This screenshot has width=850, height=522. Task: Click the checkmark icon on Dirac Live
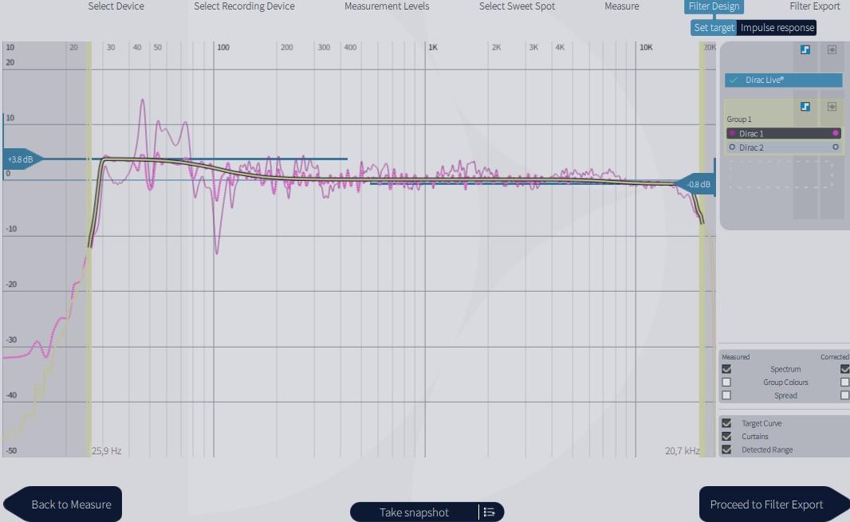point(734,80)
